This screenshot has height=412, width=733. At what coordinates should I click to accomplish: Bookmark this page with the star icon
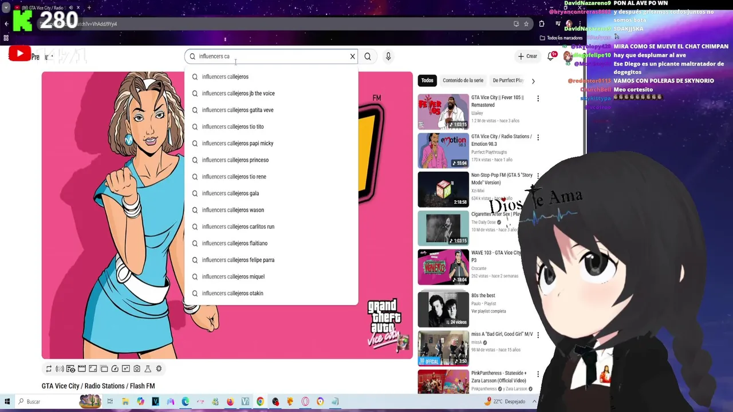[x=526, y=24]
